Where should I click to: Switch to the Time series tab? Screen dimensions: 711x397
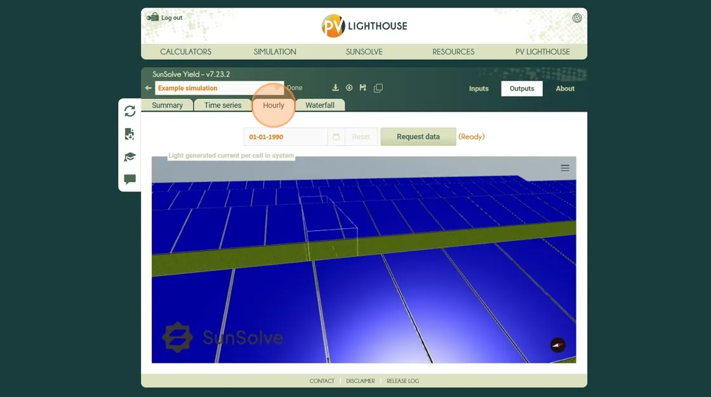[x=223, y=105]
